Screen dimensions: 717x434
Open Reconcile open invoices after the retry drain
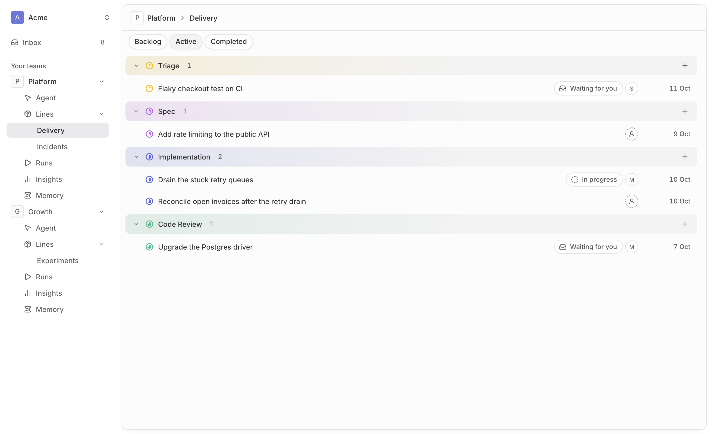click(x=411, y=201)
